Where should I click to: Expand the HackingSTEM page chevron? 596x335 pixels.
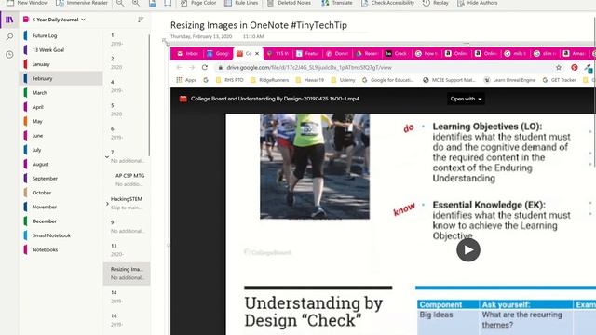click(x=107, y=204)
